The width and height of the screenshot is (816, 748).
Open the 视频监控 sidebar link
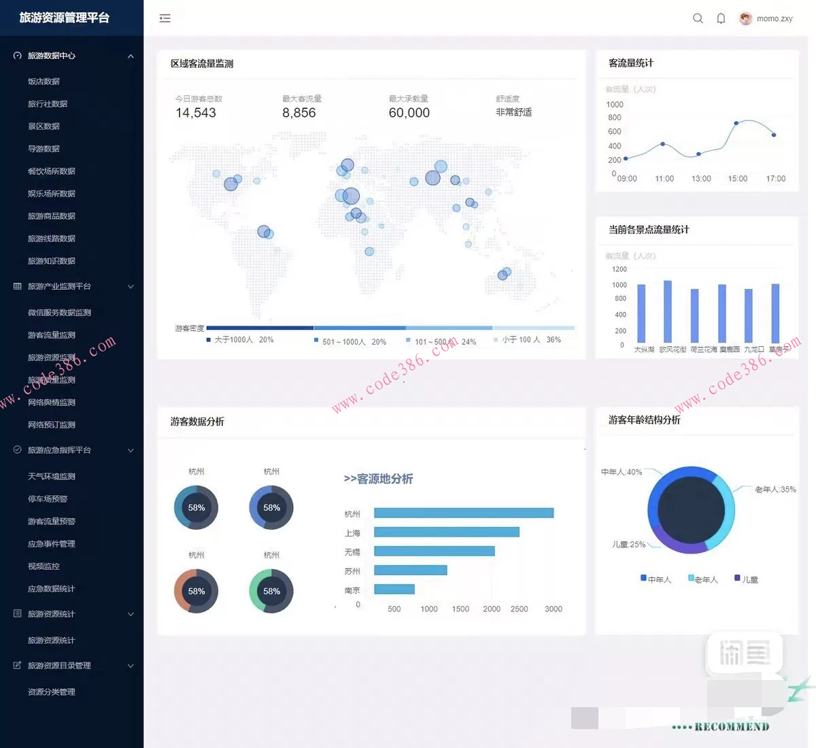pos(44,566)
